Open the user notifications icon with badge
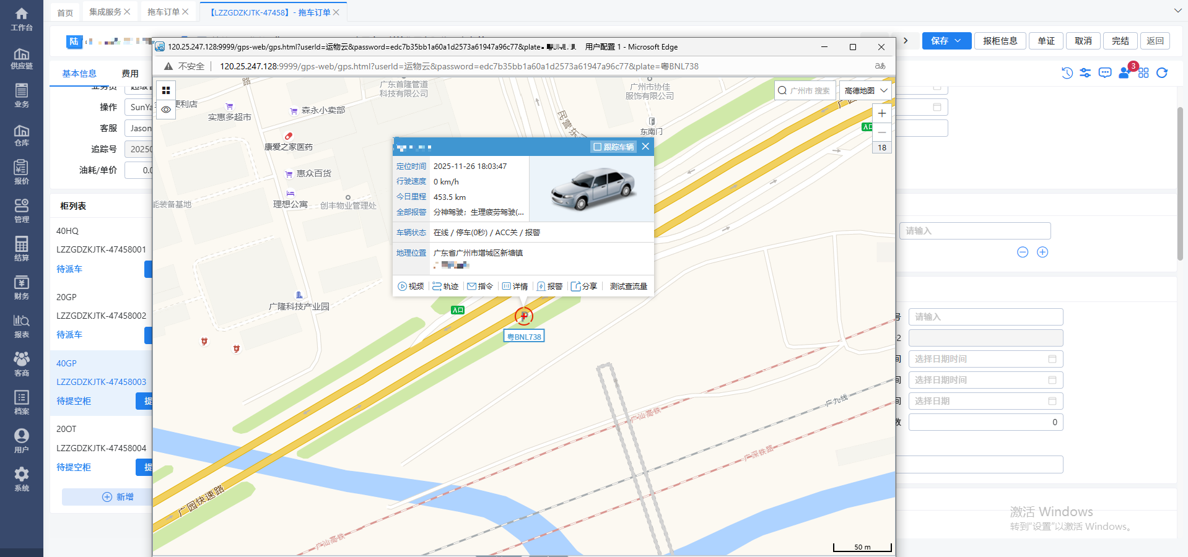Screen dimensions: 1188x557 (x=1124, y=73)
